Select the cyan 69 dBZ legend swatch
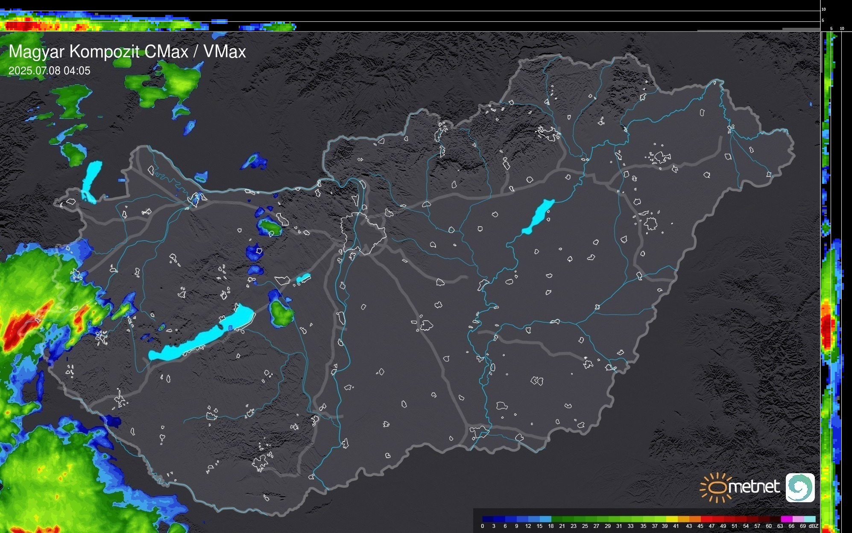The image size is (852, 533). (x=809, y=519)
